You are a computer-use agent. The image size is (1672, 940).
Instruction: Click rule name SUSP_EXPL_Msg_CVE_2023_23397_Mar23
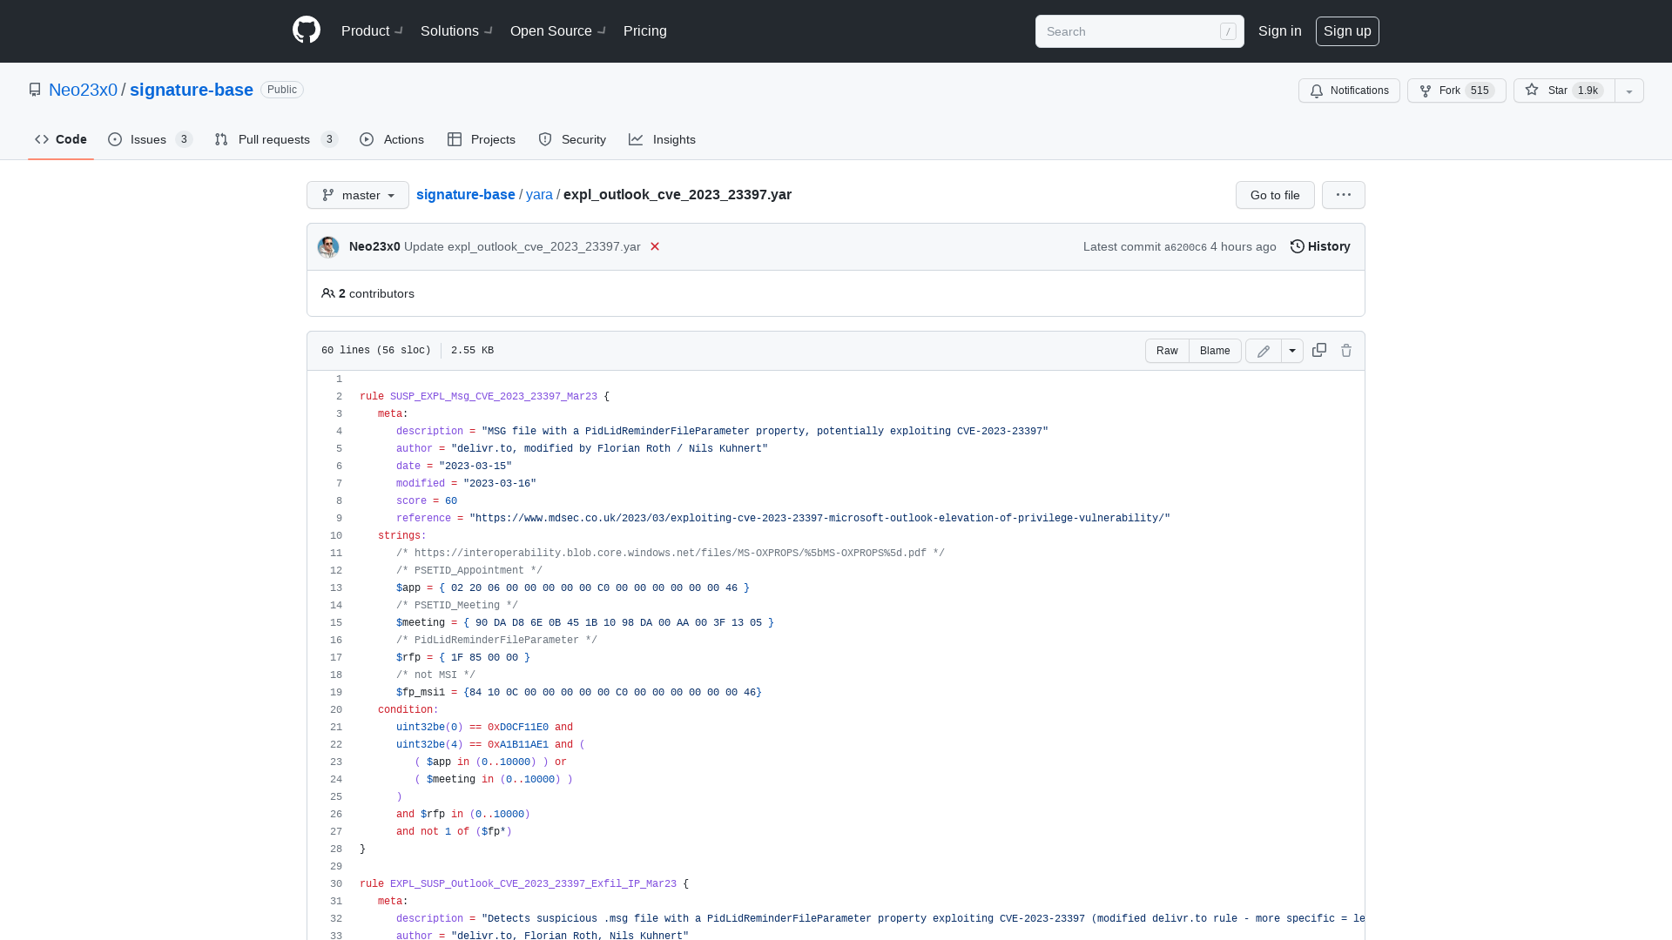[493, 396]
